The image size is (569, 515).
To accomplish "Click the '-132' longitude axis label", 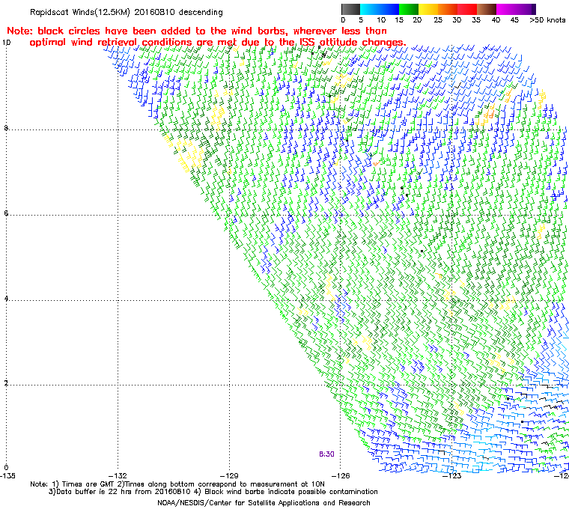I will click(118, 475).
